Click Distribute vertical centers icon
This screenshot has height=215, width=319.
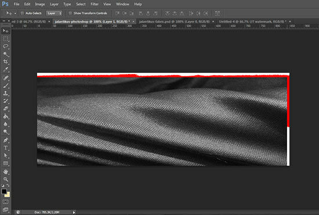click(x=175, y=13)
